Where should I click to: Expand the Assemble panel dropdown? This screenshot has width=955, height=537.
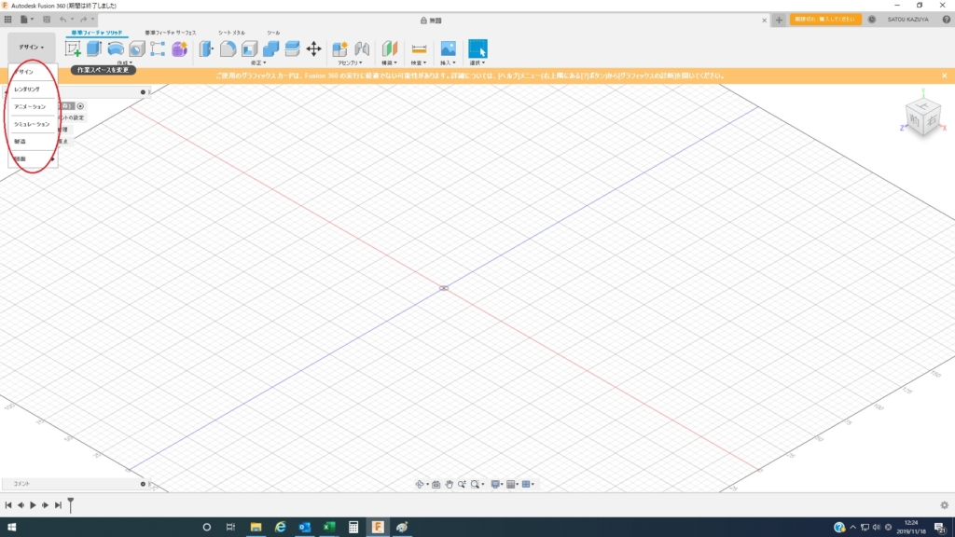click(351, 62)
